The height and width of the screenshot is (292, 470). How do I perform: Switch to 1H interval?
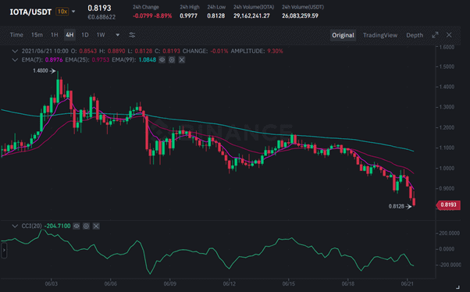click(x=54, y=35)
